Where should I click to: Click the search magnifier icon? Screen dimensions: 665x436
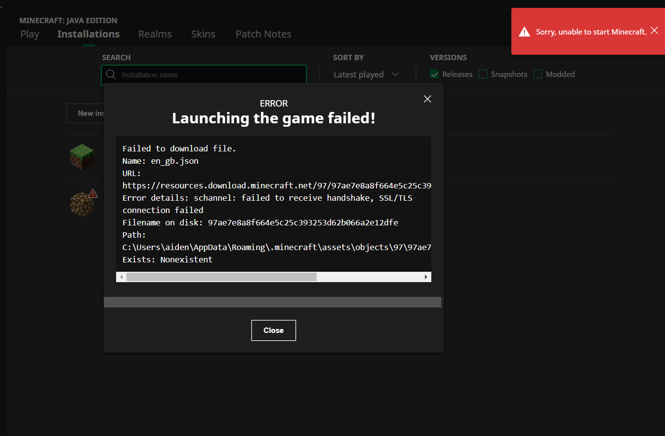111,75
